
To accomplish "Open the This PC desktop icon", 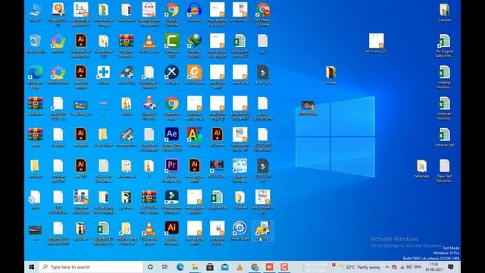I will (x=36, y=12).
